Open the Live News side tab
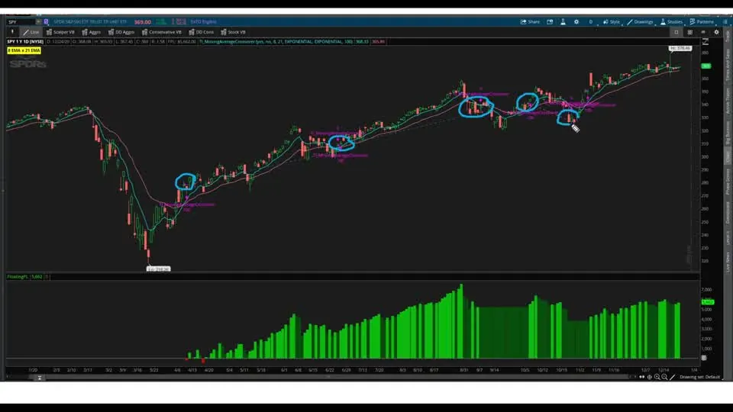The width and height of the screenshot is (733, 412). tap(728, 262)
